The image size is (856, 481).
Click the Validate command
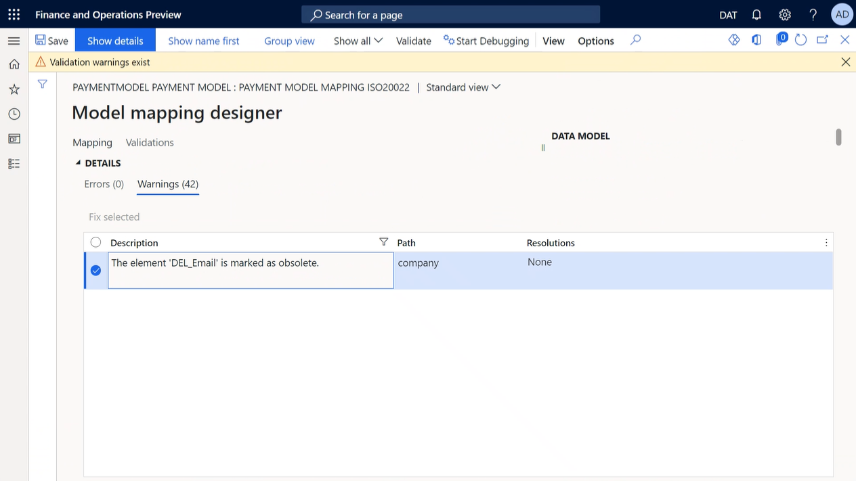[413, 41]
